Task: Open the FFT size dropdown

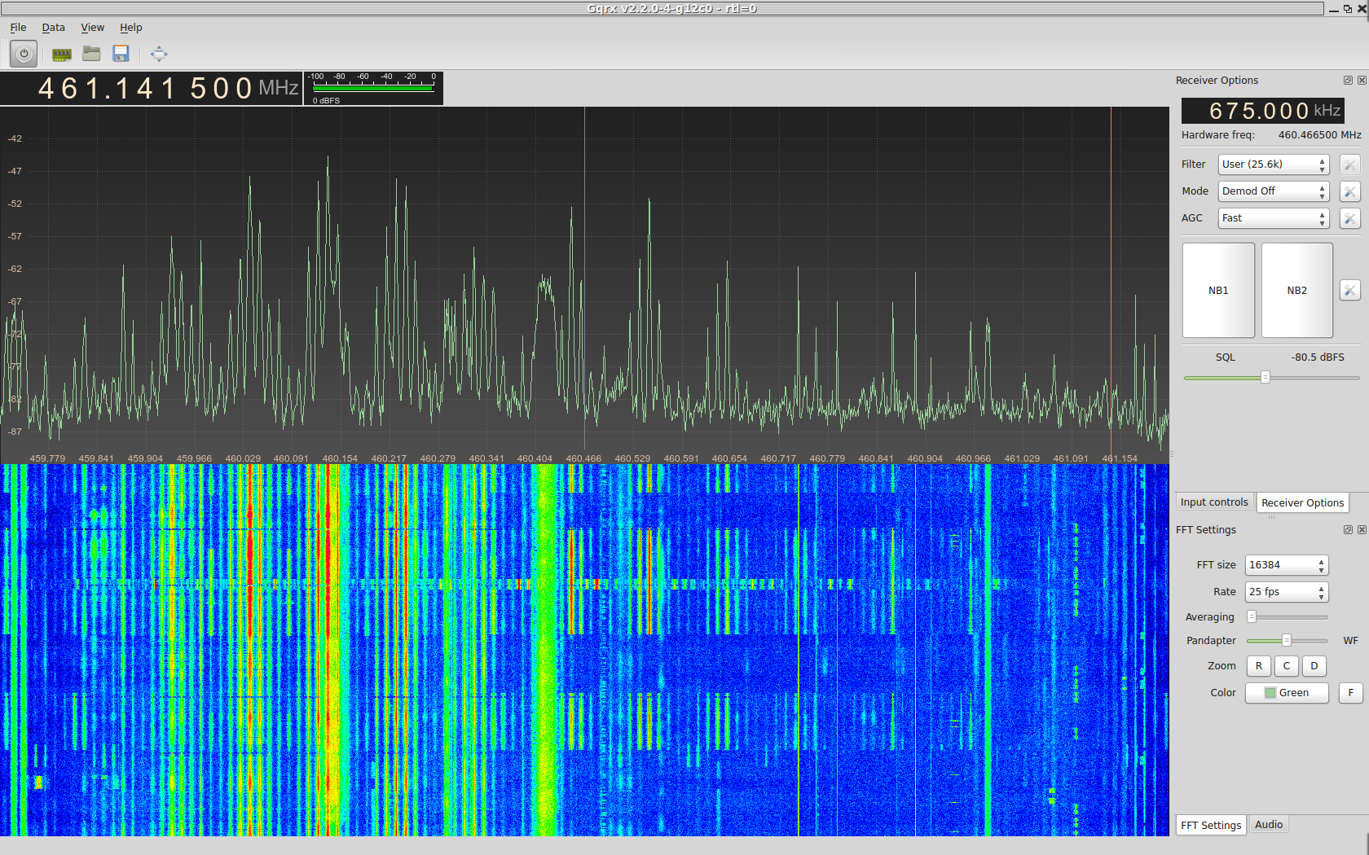Action: coord(1286,565)
